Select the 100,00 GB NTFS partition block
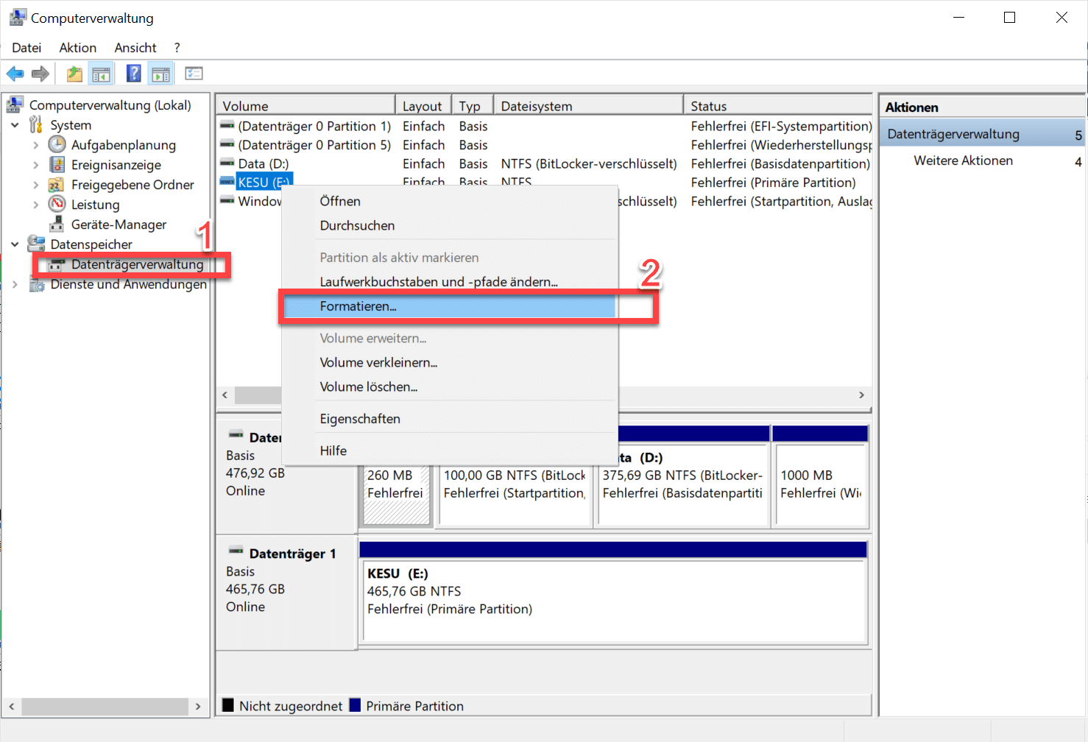This screenshot has height=742, width=1088. (515, 486)
